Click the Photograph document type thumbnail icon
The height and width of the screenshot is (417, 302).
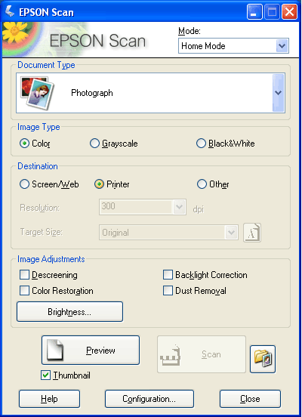tap(37, 93)
